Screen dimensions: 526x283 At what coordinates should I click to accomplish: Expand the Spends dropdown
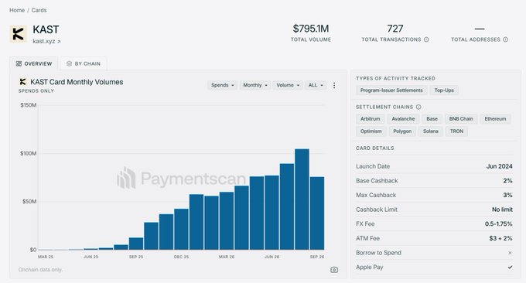click(223, 85)
